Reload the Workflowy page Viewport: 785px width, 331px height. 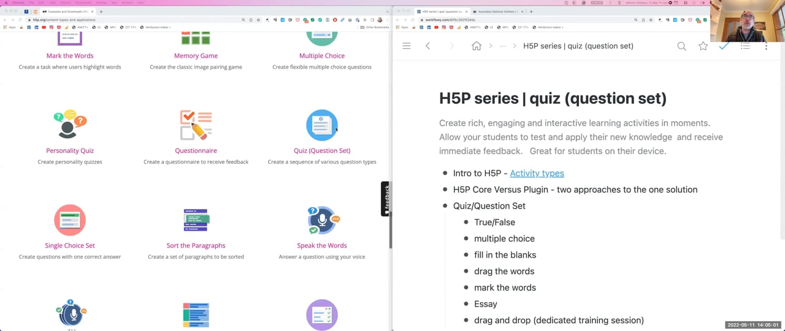[x=413, y=20]
